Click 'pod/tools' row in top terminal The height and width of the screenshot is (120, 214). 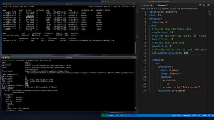52,30
